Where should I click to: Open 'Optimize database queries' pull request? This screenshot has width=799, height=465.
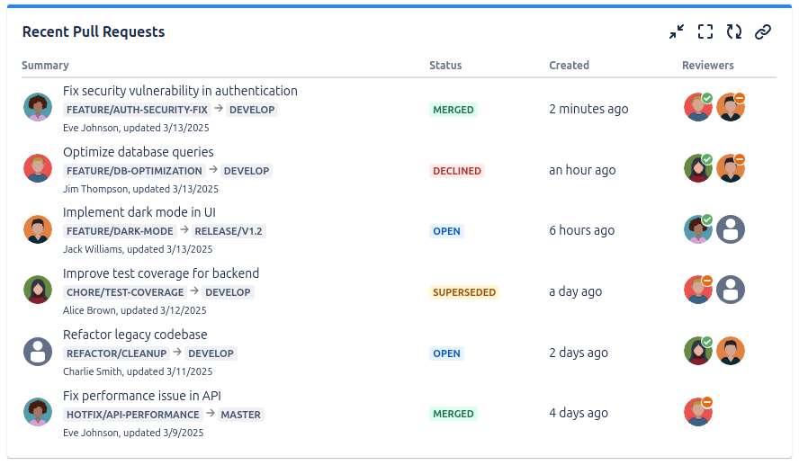coord(139,152)
